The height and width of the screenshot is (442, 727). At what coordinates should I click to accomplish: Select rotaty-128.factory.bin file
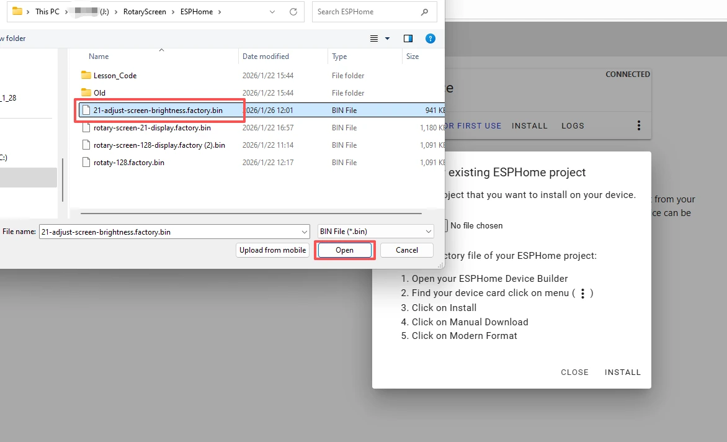[x=128, y=163]
